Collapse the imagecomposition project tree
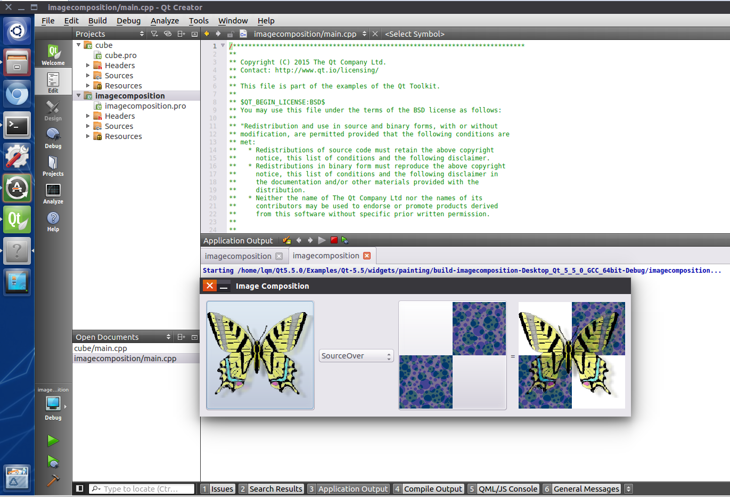Viewport: 730px width, 497px height. (79, 96)
